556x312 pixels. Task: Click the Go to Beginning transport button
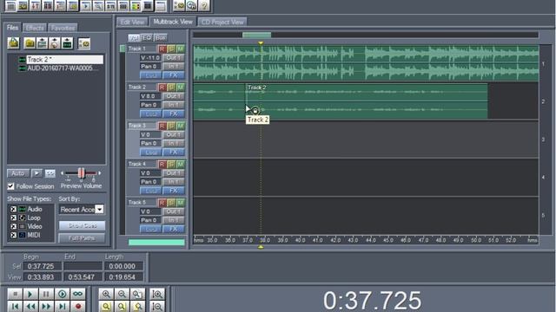15,306
